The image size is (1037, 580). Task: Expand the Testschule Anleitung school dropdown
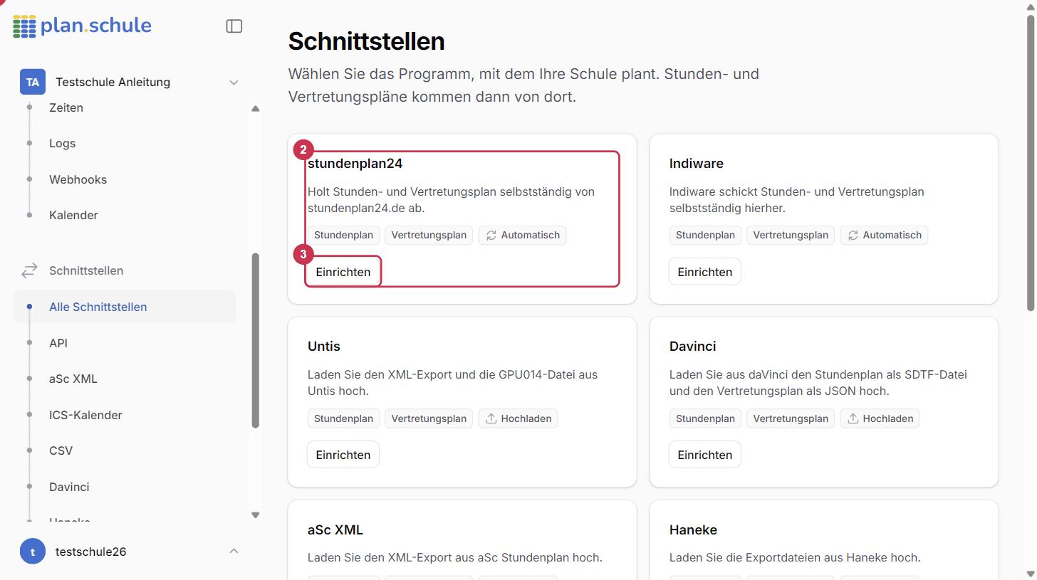234,83
